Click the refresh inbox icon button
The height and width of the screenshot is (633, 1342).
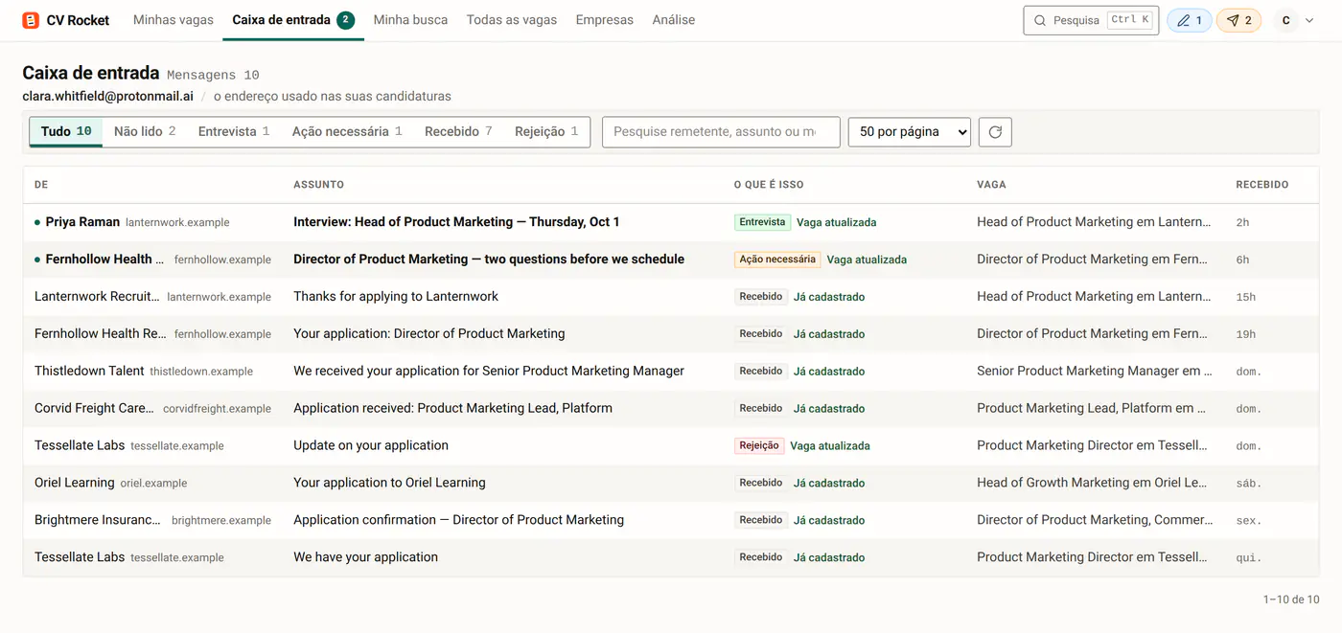coord(995,132)
